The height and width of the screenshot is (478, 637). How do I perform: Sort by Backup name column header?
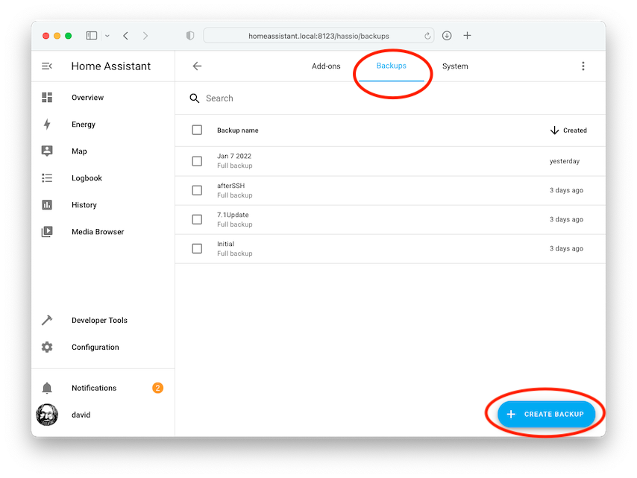[238, 130]
